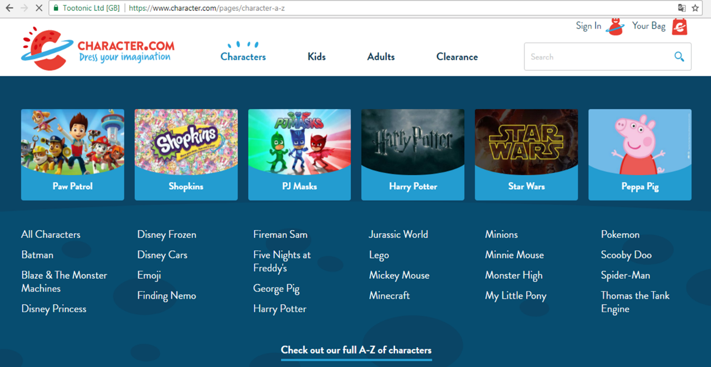This screenshot has width=711, height=367.
Task: Click the Minecraft link
Action: (390, 295)
